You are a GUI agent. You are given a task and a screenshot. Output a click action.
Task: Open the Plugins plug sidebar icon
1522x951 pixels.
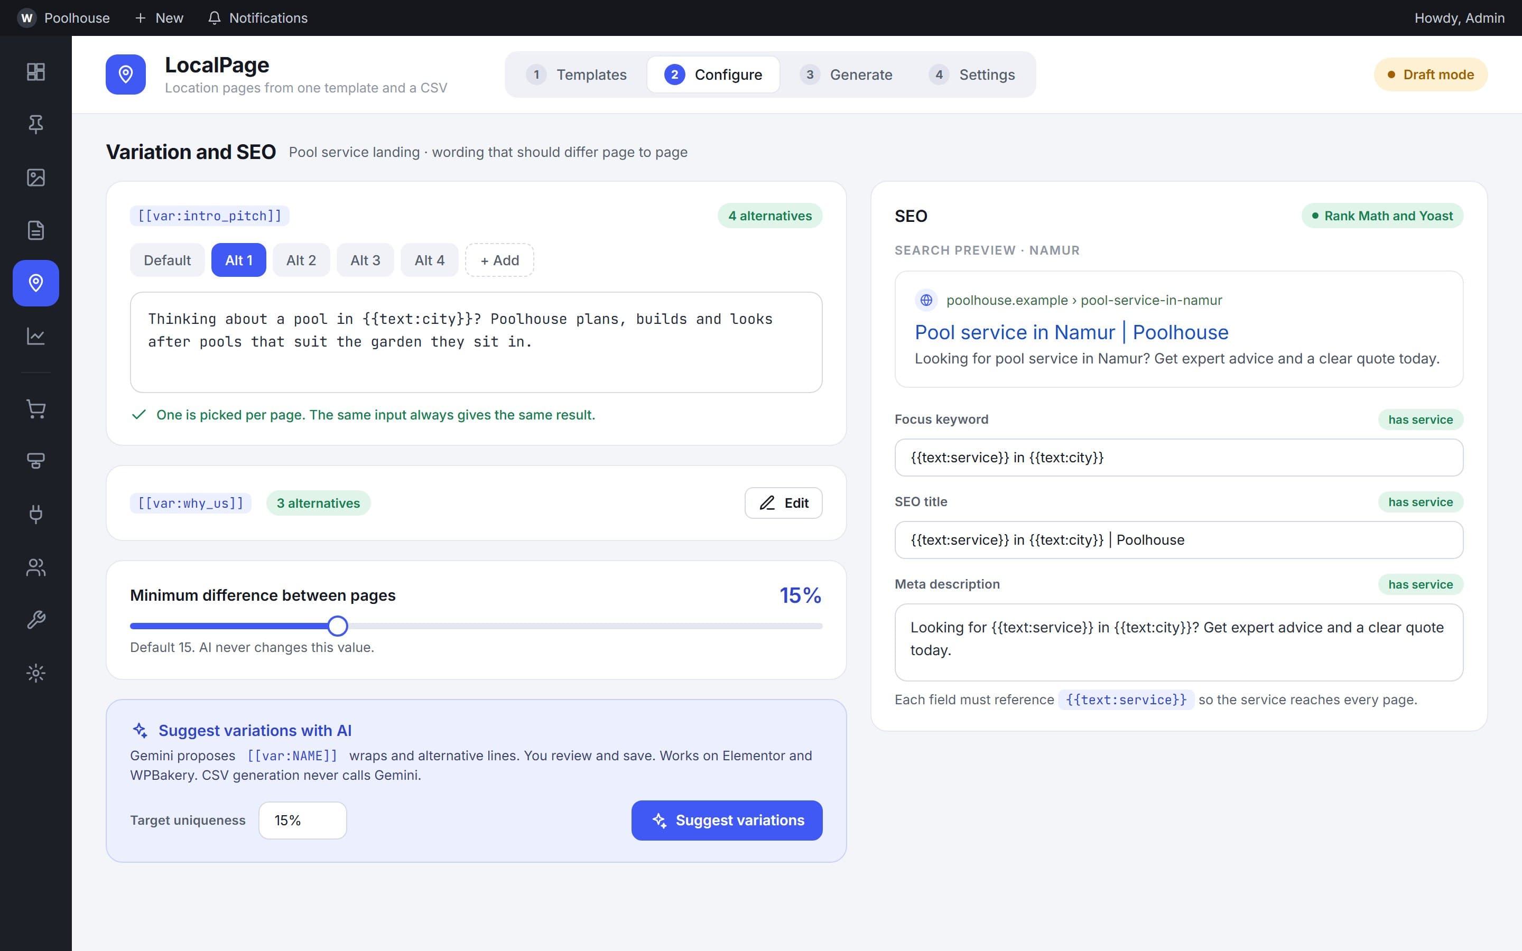point(36,515)
